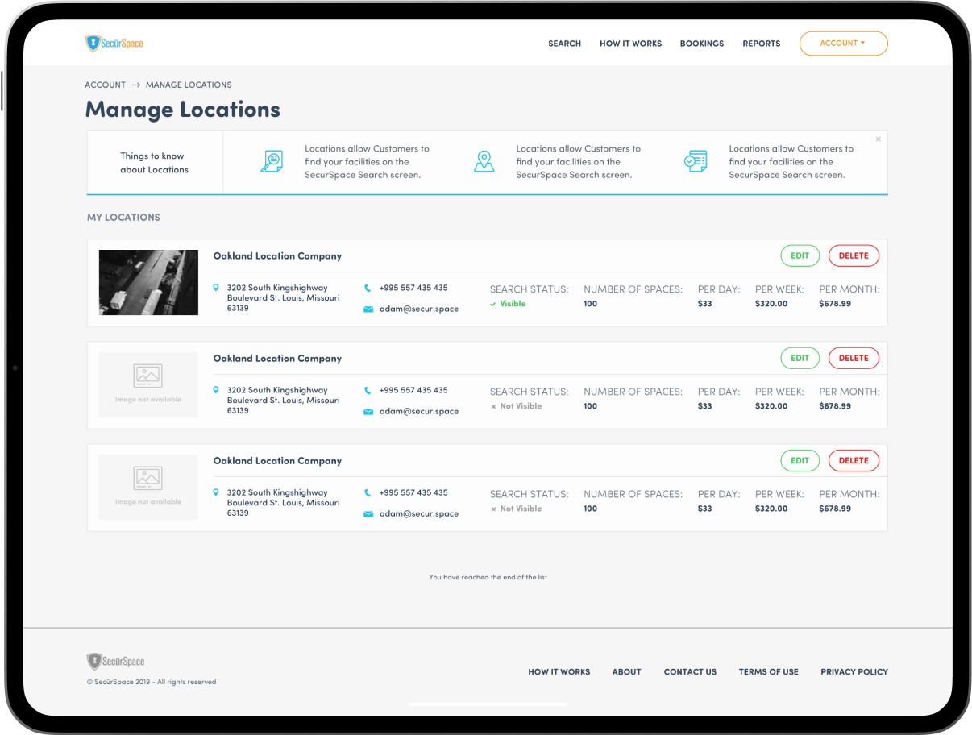972x735 pixels.
Task: Click the checklist icon in info banner
Action: coord(695,161)
